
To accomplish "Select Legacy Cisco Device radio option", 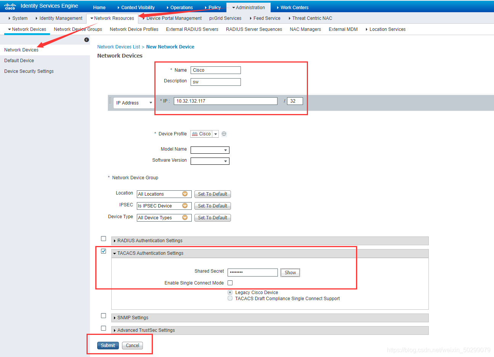I will pyautogui.click(x=230, y=293).
